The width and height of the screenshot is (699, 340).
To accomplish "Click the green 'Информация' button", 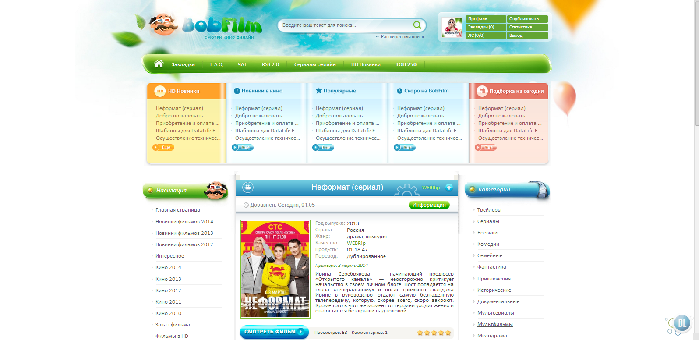I will [x=429, y=205].
